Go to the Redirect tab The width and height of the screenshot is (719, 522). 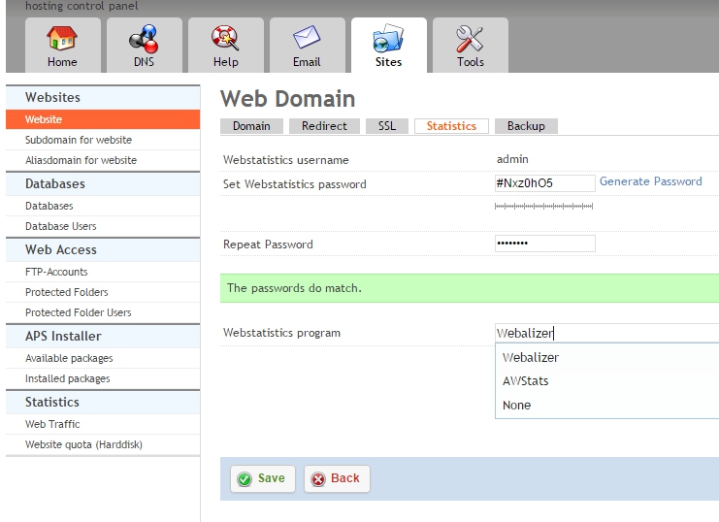(x=324, y=126)
